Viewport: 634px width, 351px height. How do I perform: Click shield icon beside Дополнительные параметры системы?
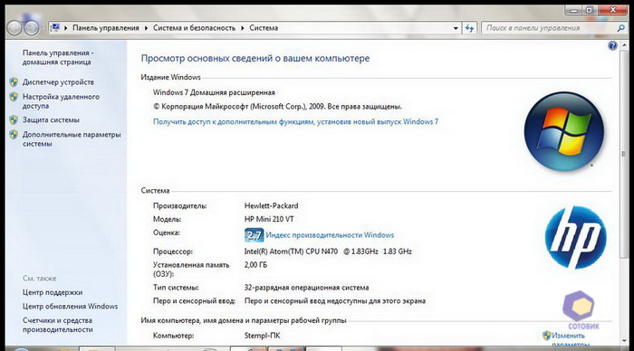click(x=14, y=135)
